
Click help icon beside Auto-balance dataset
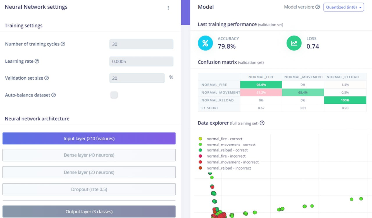pyautogui.click(x=54, y=95)
